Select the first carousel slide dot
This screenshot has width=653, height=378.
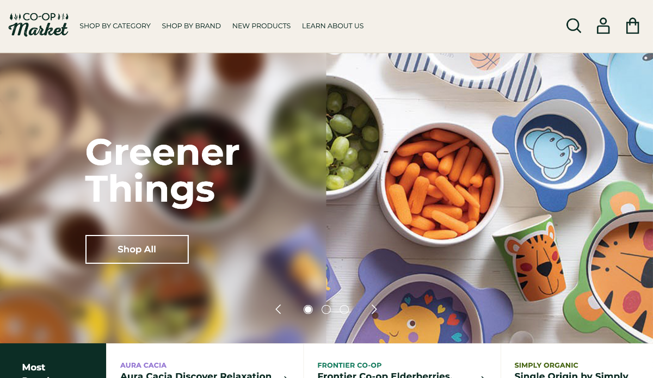[308, 309]
